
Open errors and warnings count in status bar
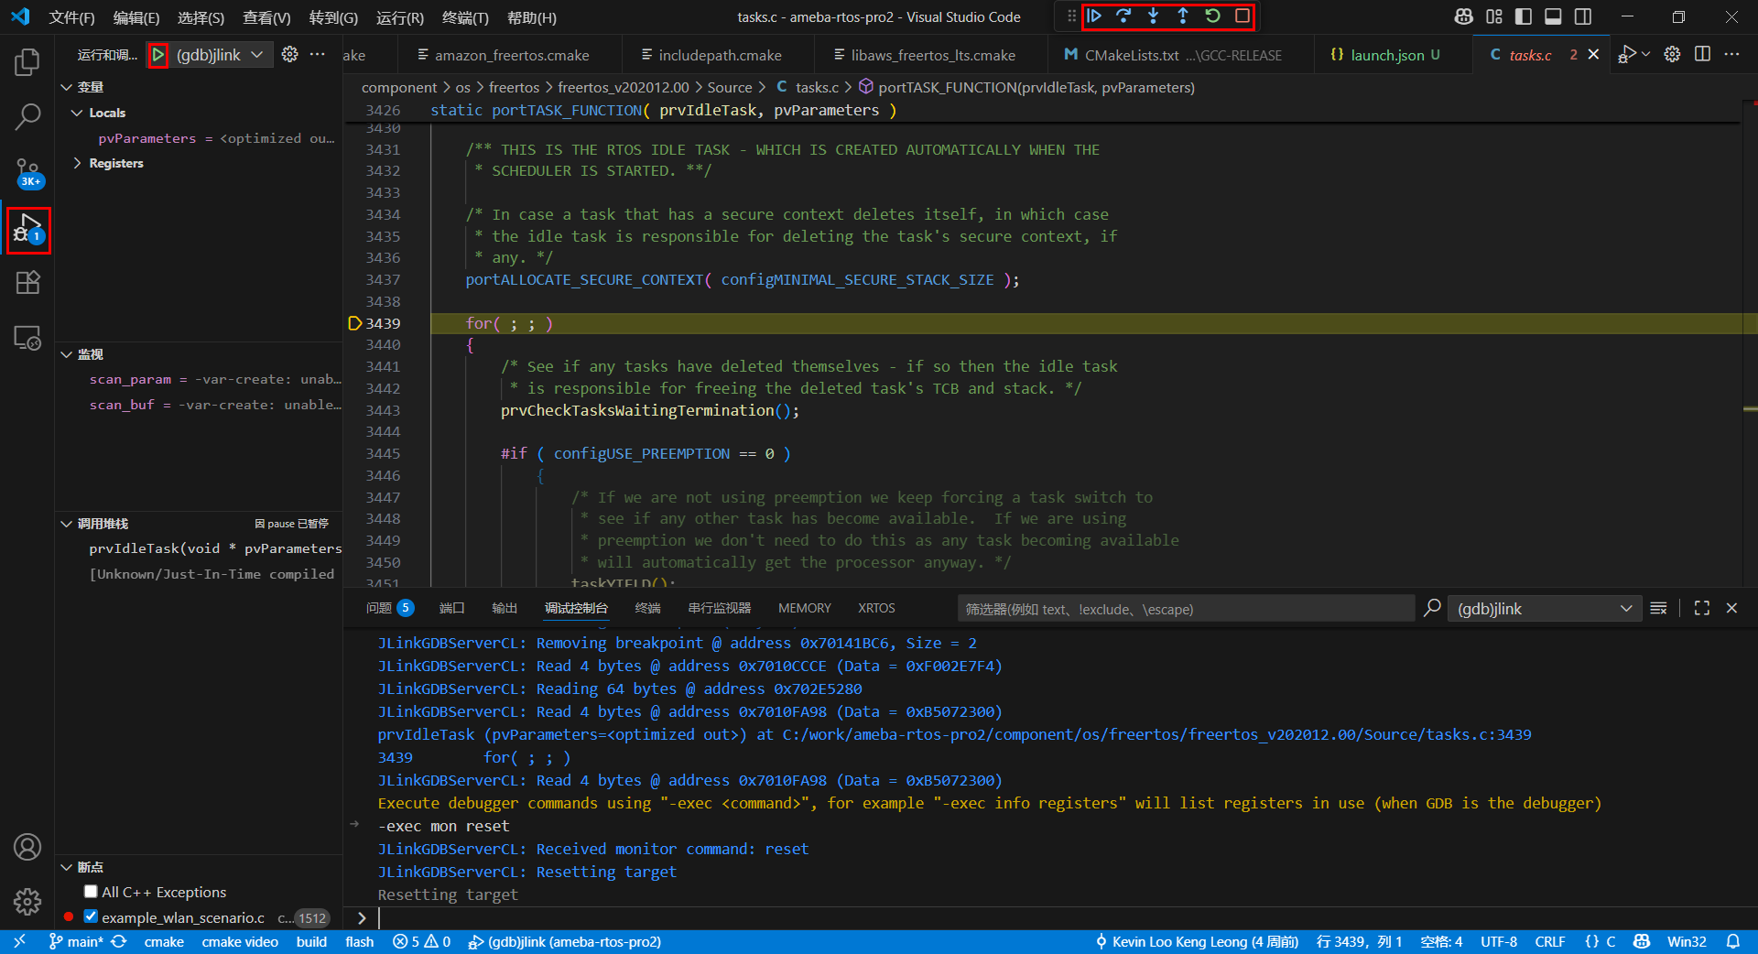[x=421, y=942]
